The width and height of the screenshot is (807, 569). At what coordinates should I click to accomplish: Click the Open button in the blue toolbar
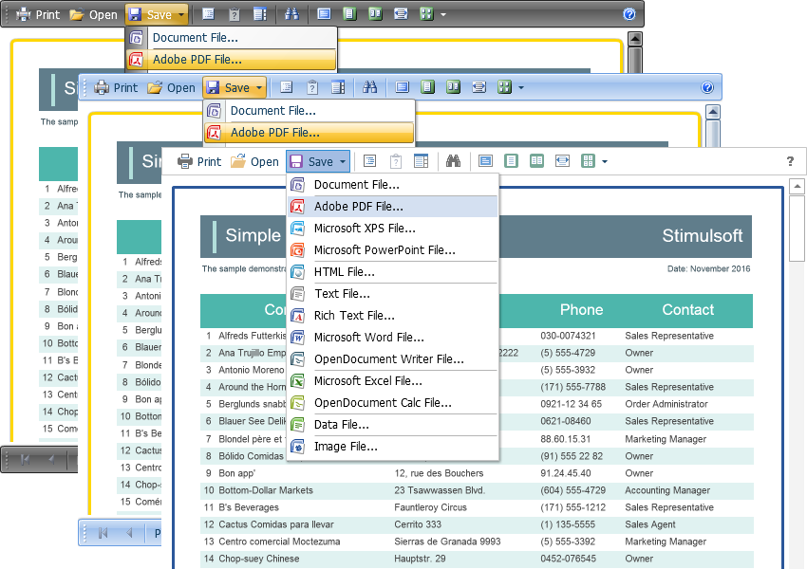tap(171, 87)
